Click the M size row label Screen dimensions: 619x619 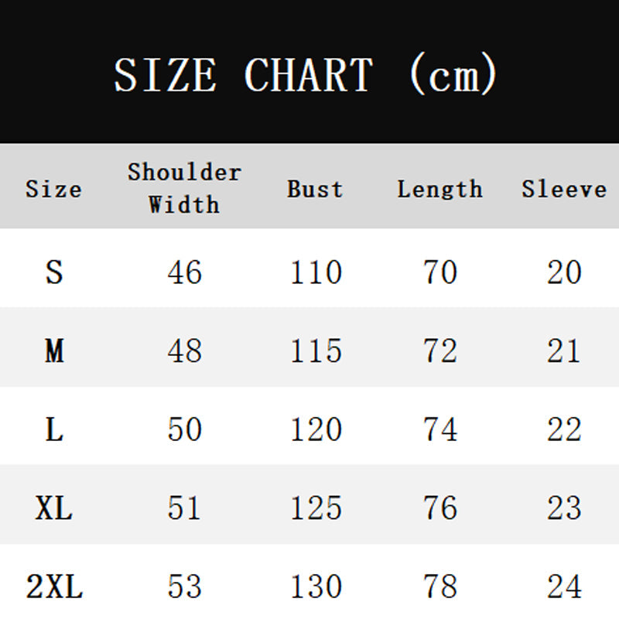[53, 351]
